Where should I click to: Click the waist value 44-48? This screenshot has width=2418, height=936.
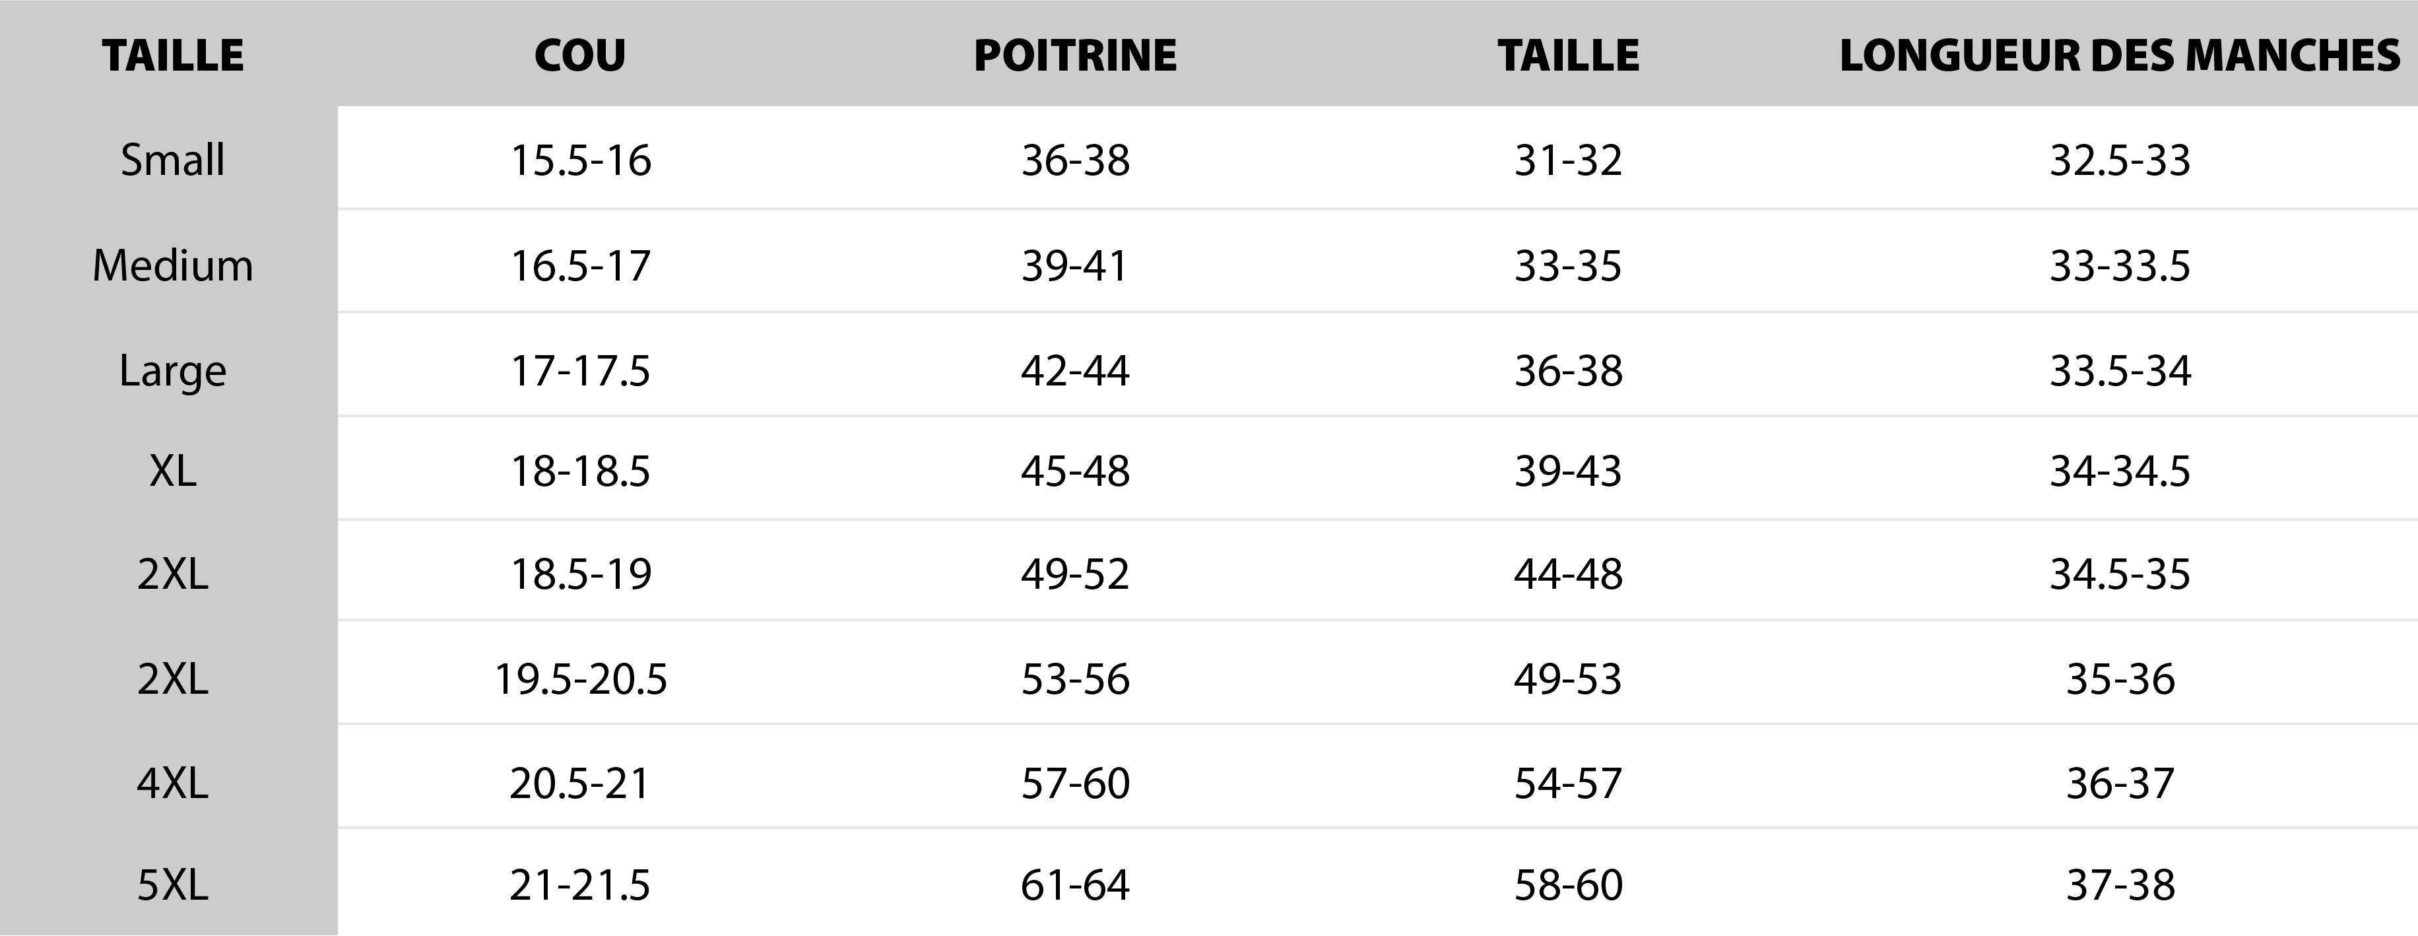click(x=1567, y=574)
